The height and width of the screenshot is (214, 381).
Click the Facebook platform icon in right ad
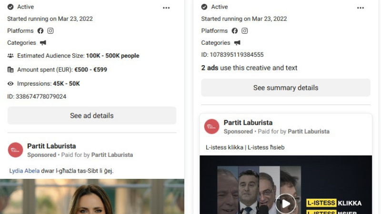click(x=234, y=31)
